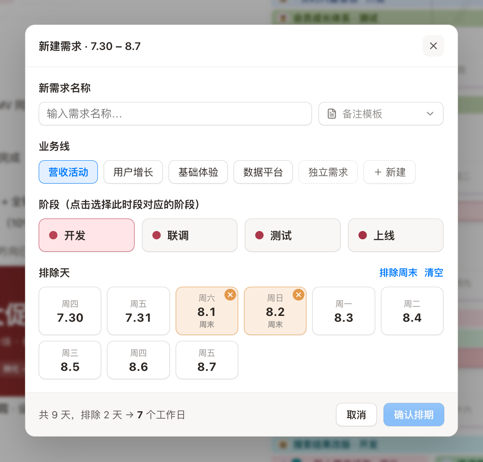Click the 清空 link to clear exclusions
This screenshot has height=462, width=483.
(x=434, y=273)
